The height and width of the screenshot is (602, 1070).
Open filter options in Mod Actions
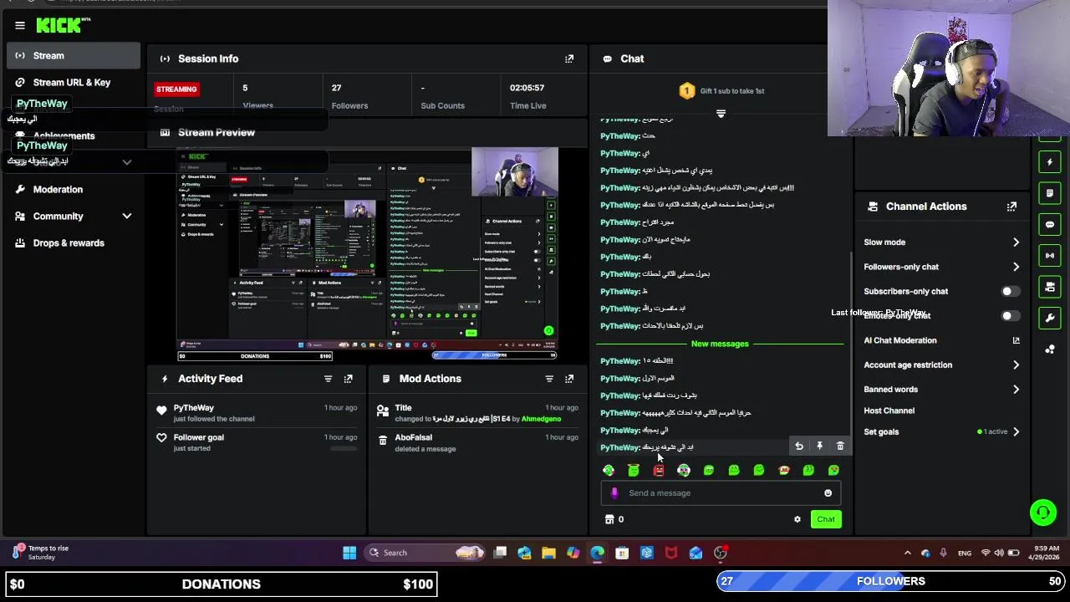coord(549,379)
